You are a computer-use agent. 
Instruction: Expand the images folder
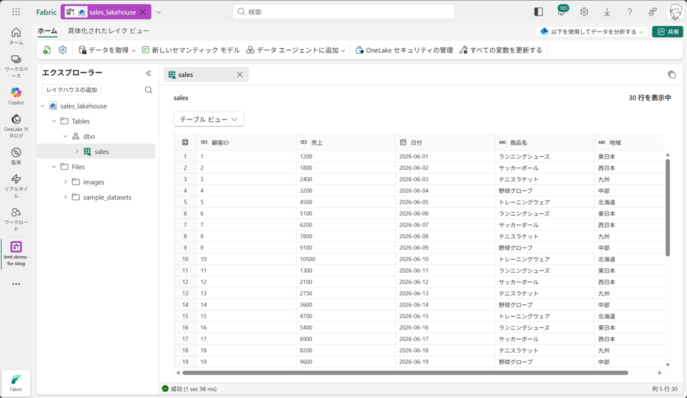pyautogui.click(x=66, y=182)
